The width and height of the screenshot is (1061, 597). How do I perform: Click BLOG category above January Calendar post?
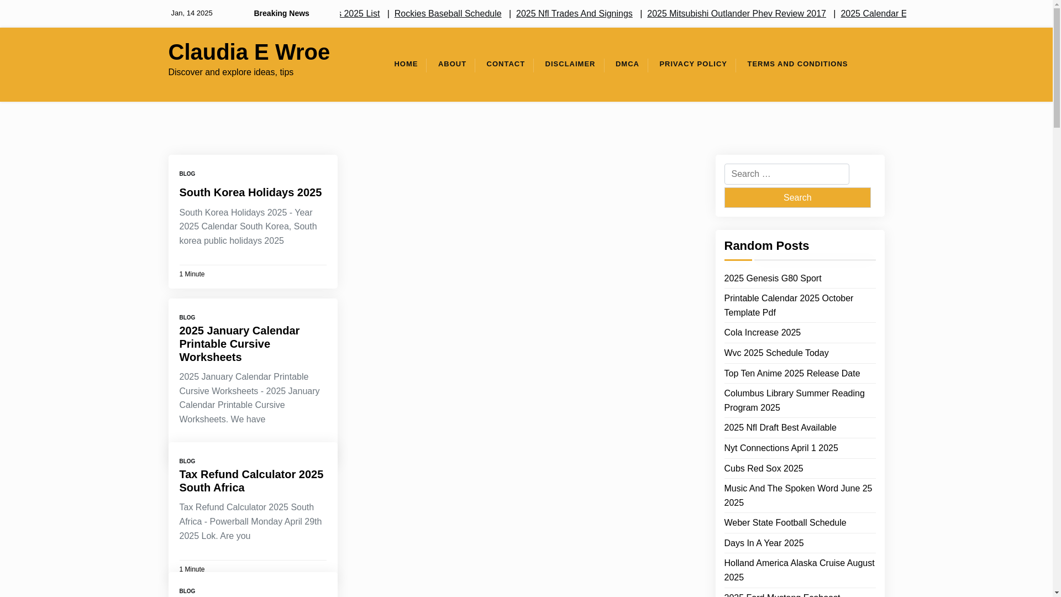(x=187, y=317)
